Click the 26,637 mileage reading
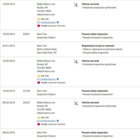The width and height of the screenshot is (140, 140). 26,102
